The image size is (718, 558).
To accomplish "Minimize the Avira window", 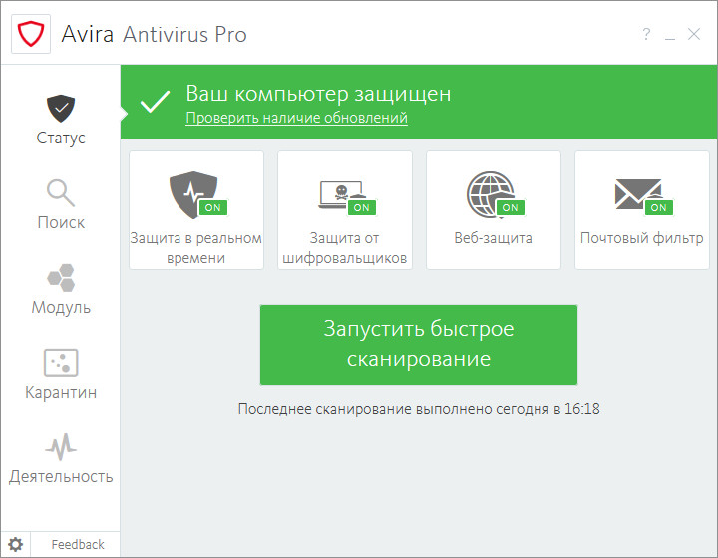I will [670, 35].
